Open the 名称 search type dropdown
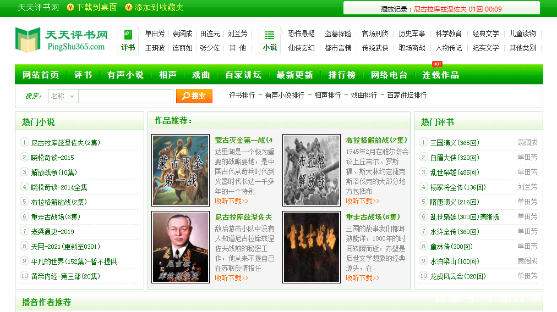 (x=63, y=96)
